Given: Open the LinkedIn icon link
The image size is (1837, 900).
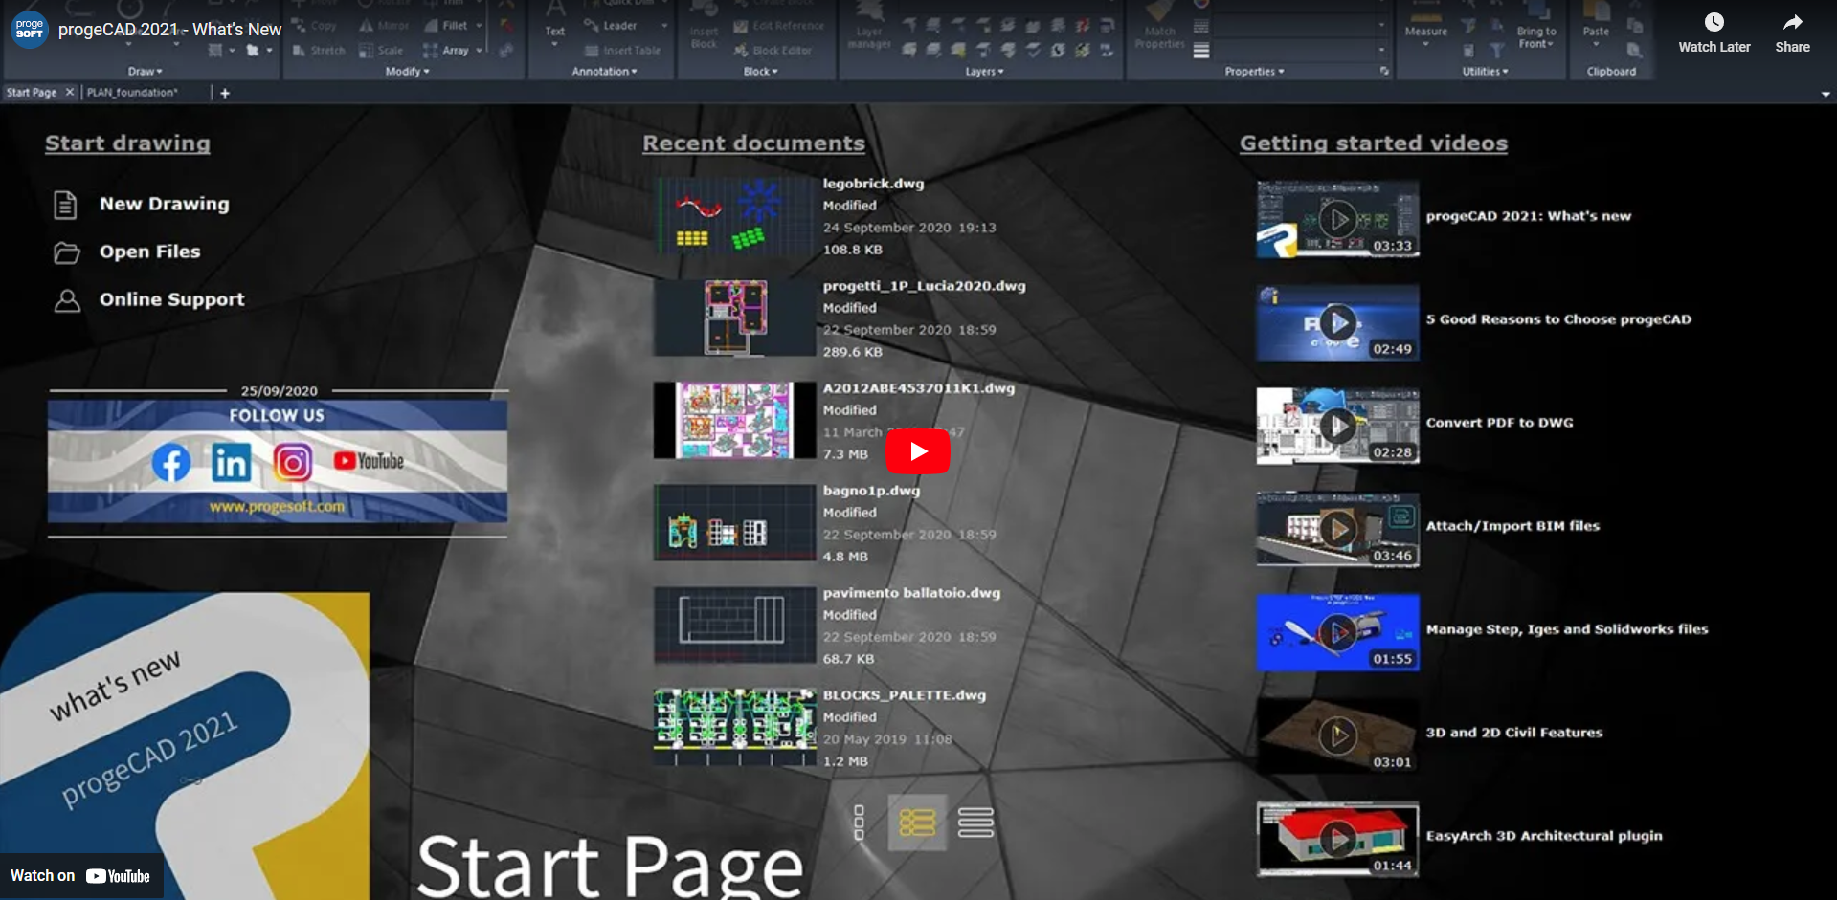Looking at the screenshot, I should click(x=231, y=463).
